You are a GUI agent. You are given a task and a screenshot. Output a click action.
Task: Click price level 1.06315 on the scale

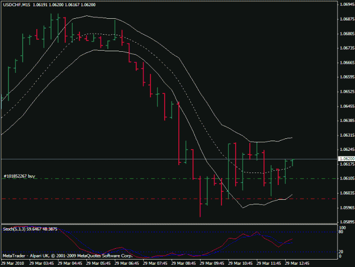(347, 135)
